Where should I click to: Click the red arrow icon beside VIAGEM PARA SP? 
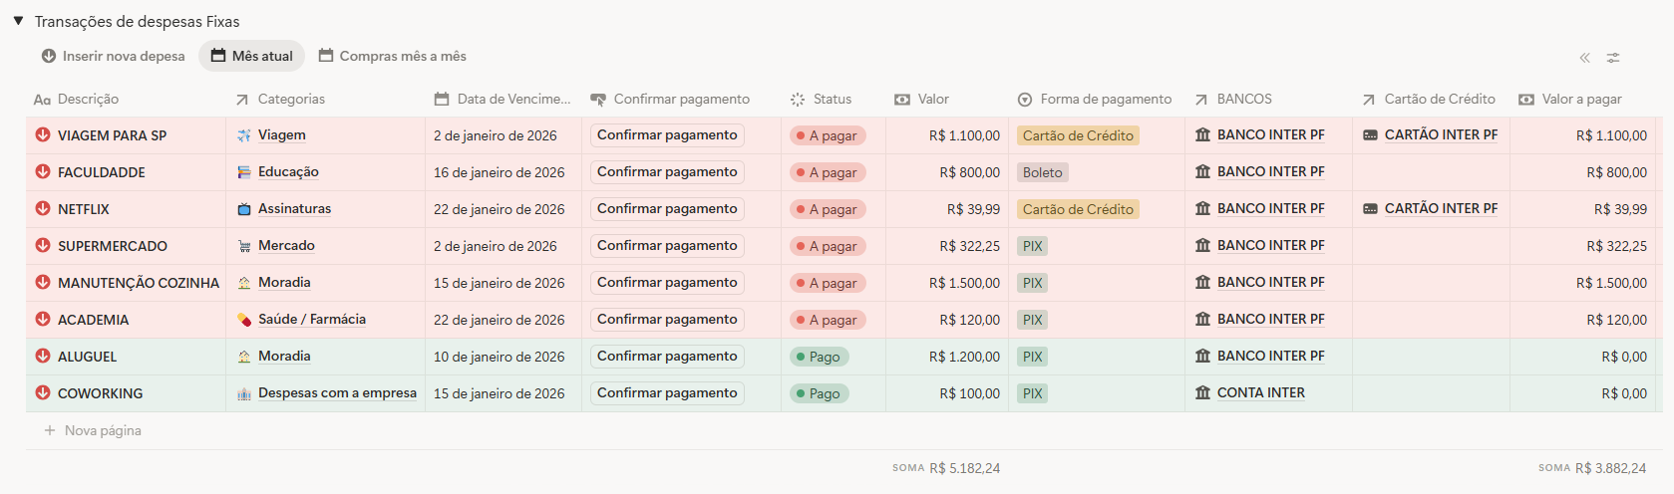tap(43, 135)
